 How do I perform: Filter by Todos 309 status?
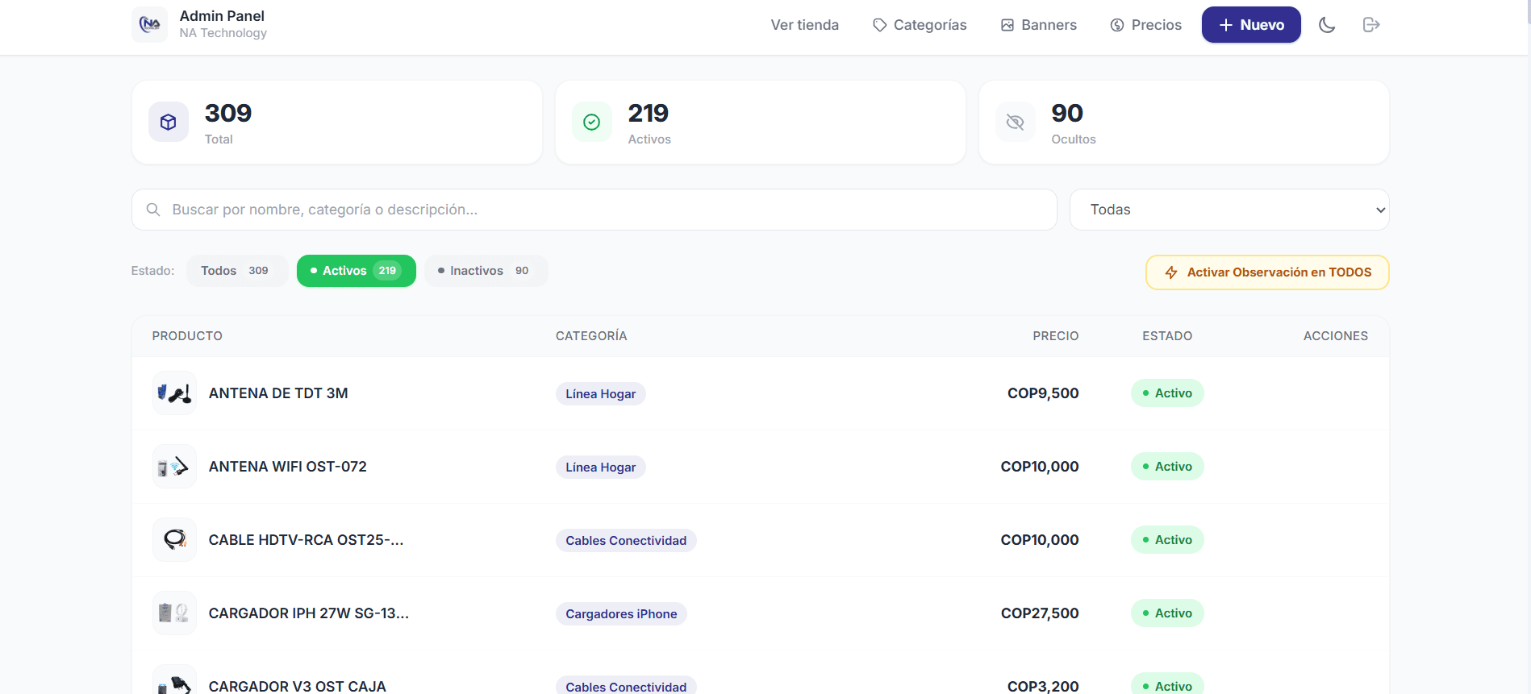pyautogui.click(x=236, y=271)
